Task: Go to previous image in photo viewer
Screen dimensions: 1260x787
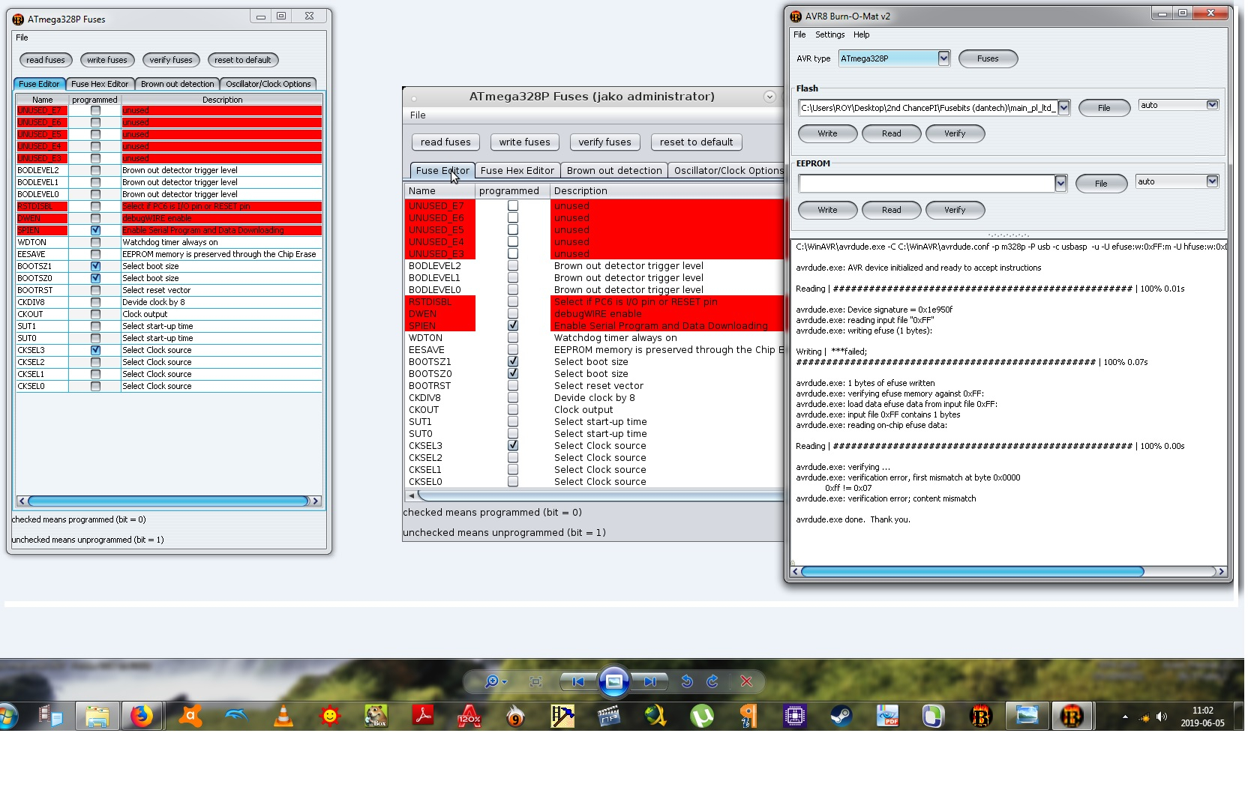Action: tap(577, 681)
